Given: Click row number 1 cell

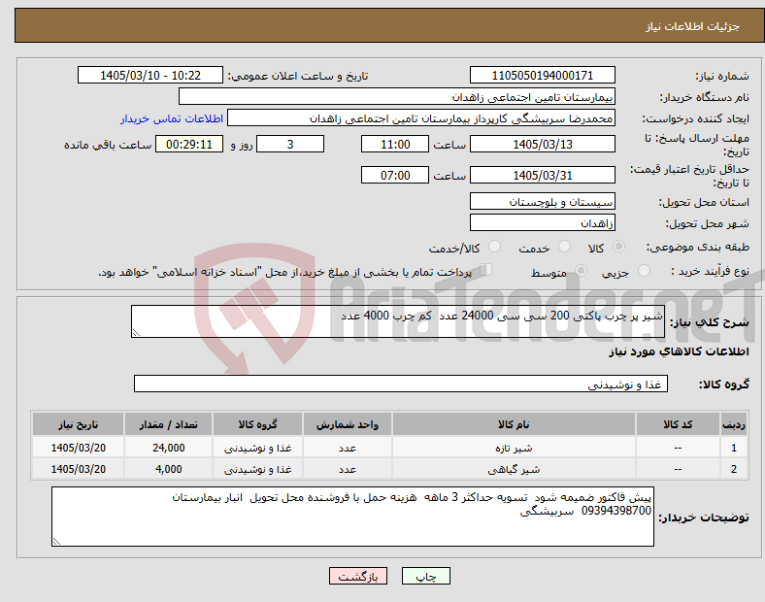Looking at the screenshot, I should pos(733,448).
